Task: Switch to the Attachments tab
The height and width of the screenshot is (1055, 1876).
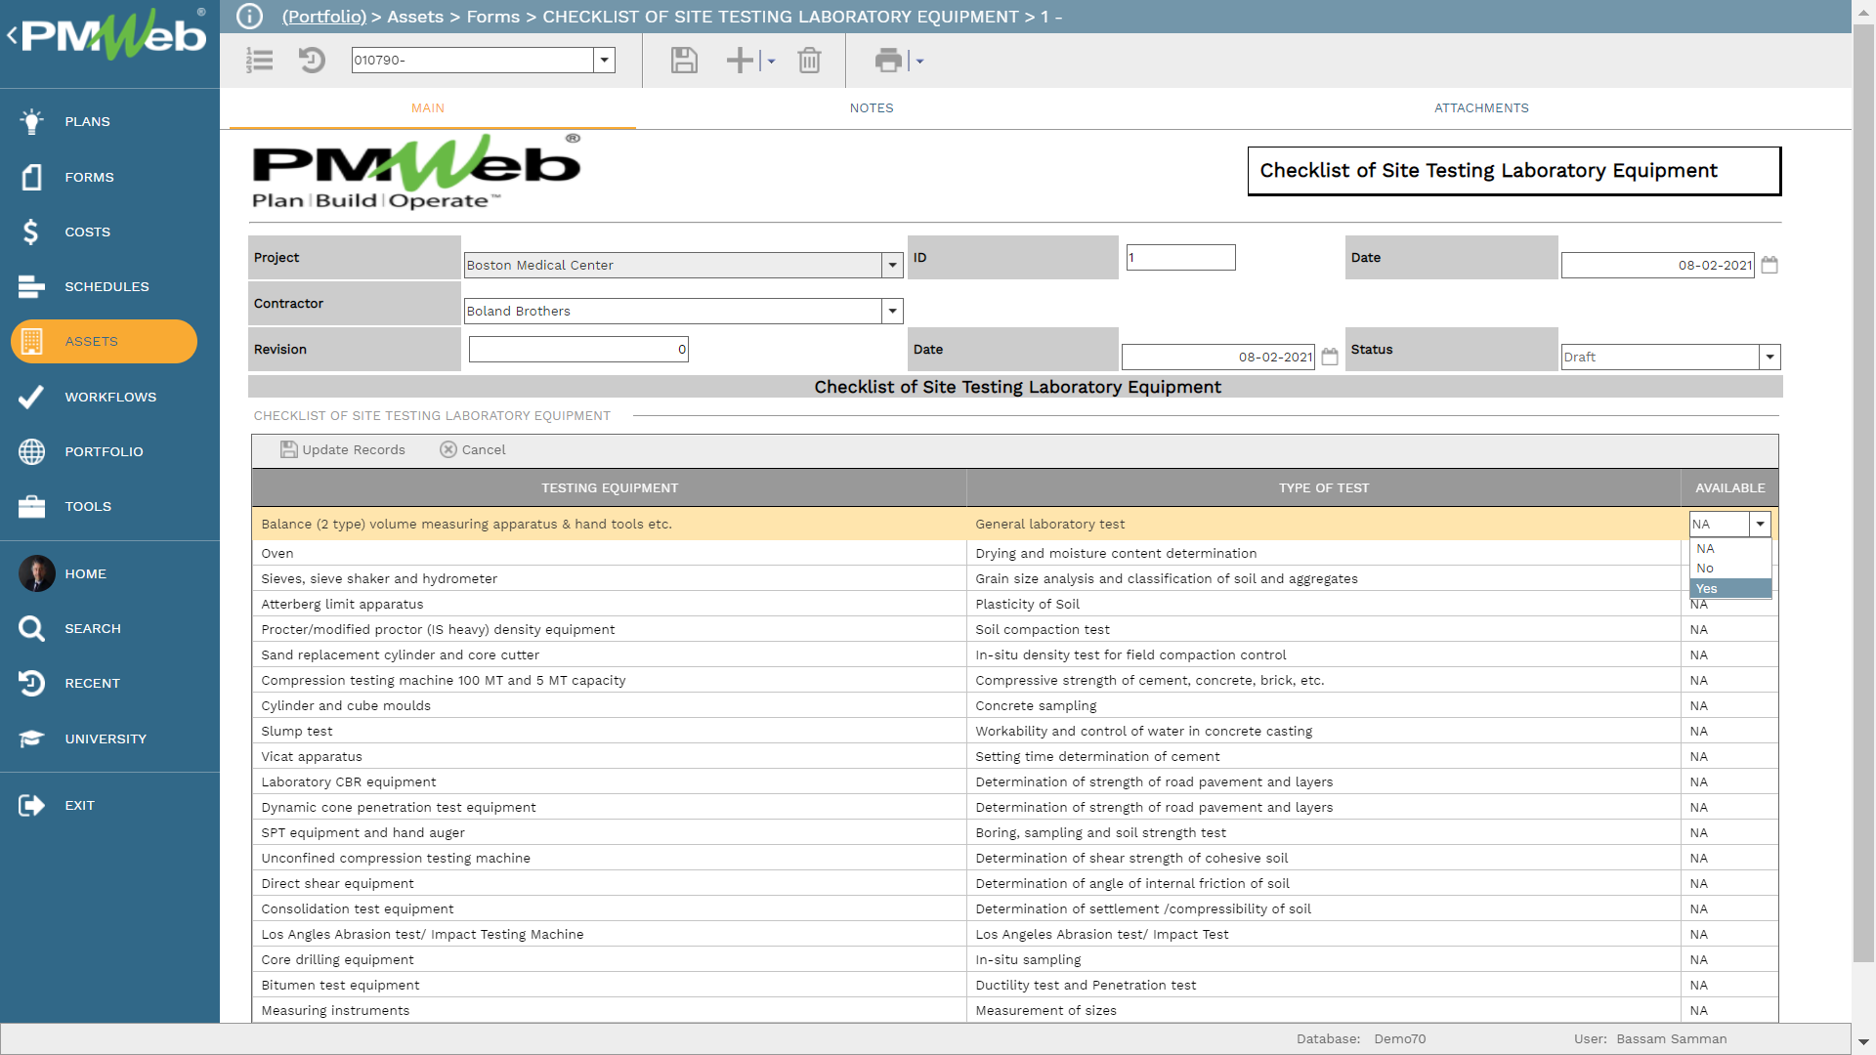Action: coord(1481,108)
